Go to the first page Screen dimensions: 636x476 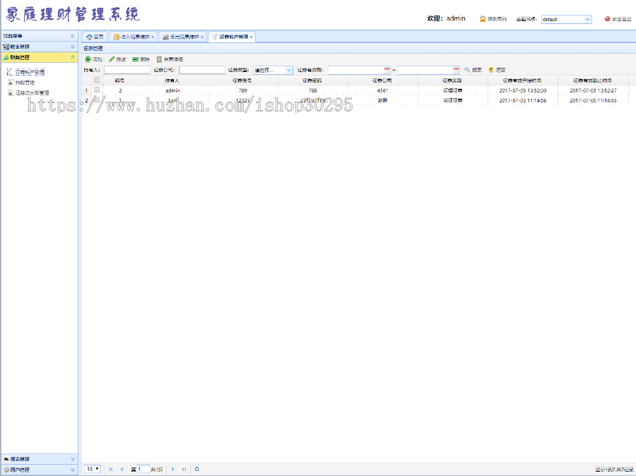click(110, 469)
